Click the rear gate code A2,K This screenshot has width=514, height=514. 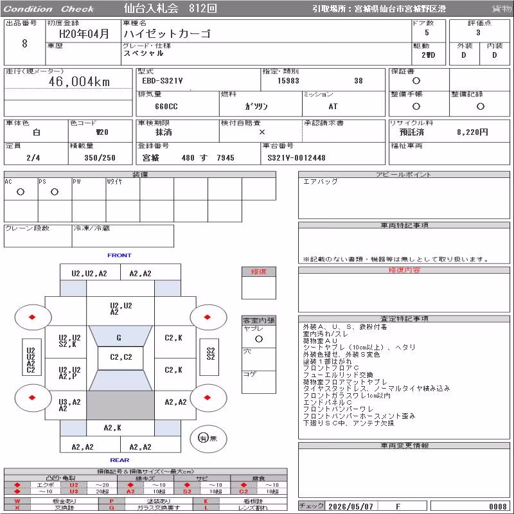(x=112, y=427)
